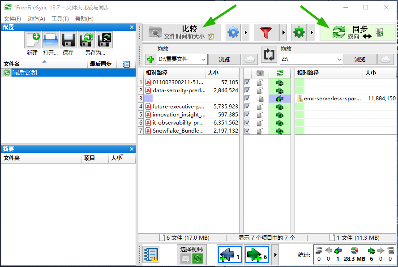Click the configuration list view icon
Image resolution: width=398 pixels, height=267 pixels.
pos(126,64)
